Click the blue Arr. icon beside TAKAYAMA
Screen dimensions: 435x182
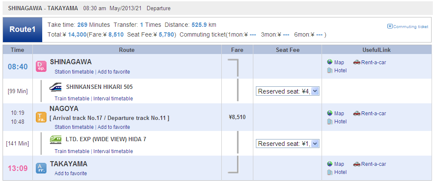40,168
